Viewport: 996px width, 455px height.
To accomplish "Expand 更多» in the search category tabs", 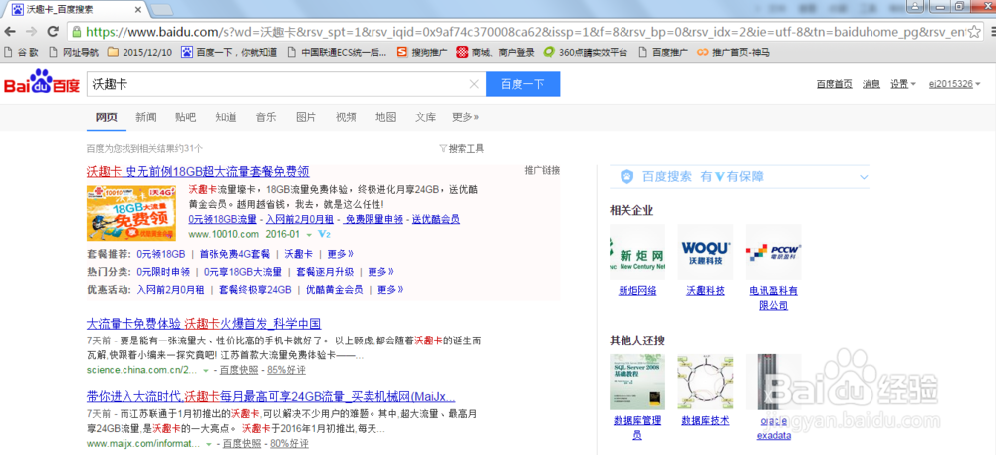I will click(465, 117).
